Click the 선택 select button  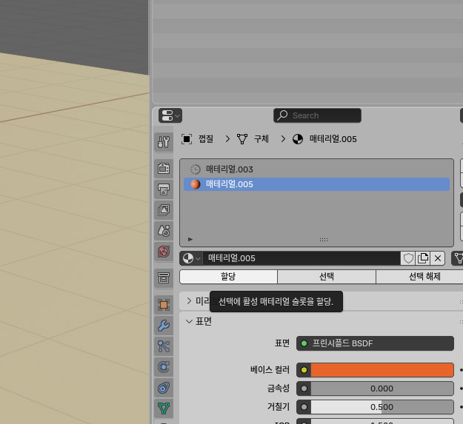[327, 277]
